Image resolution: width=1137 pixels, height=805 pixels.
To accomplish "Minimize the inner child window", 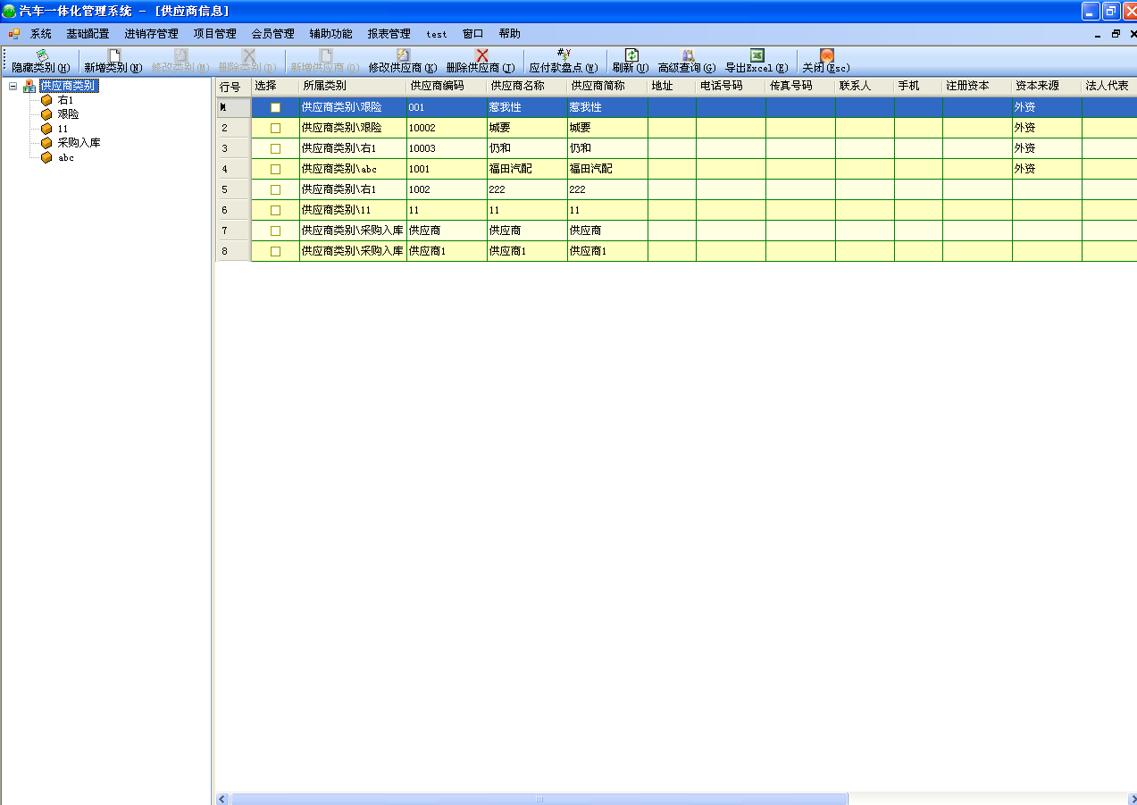I will [x=1099, y=34].
